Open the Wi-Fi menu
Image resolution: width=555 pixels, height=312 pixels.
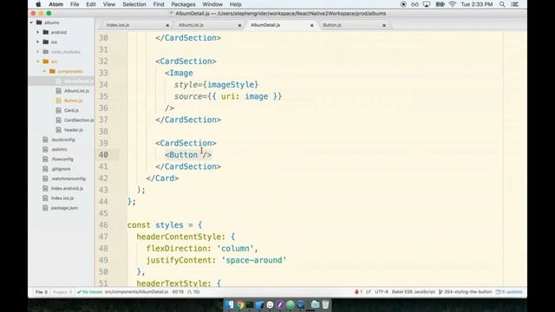453,4
